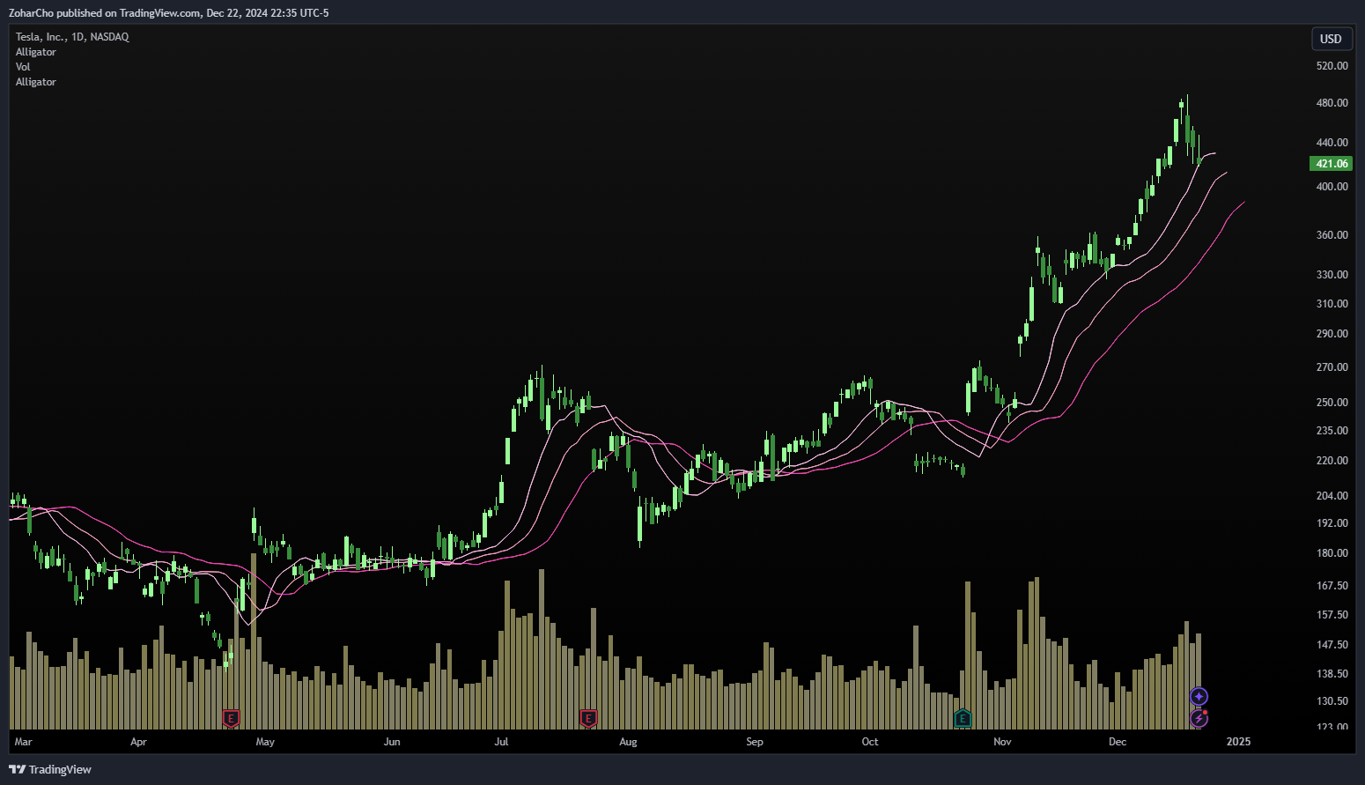The image size is (1365, 785).
Task: Click the 440.00 price scale label
Action: 1332,143
